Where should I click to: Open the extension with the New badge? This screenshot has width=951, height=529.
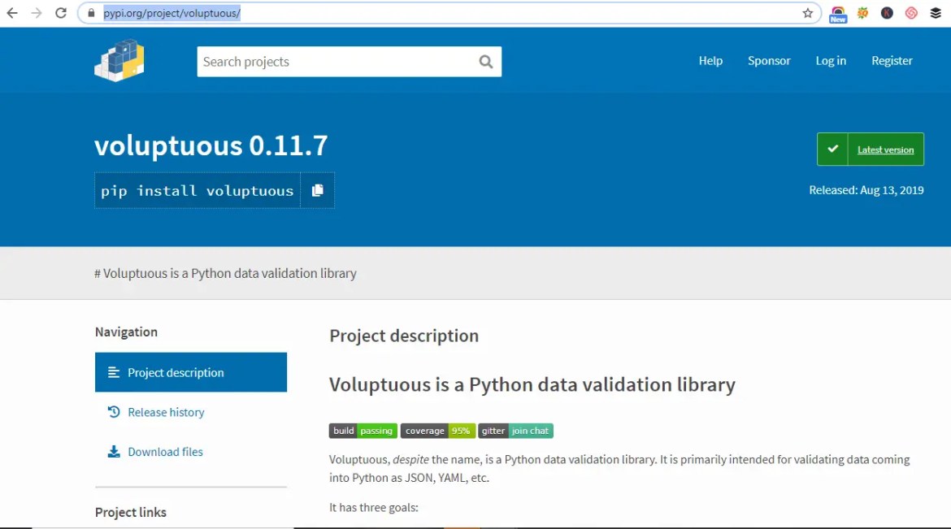pyautogui.click(x=838, y=14)
